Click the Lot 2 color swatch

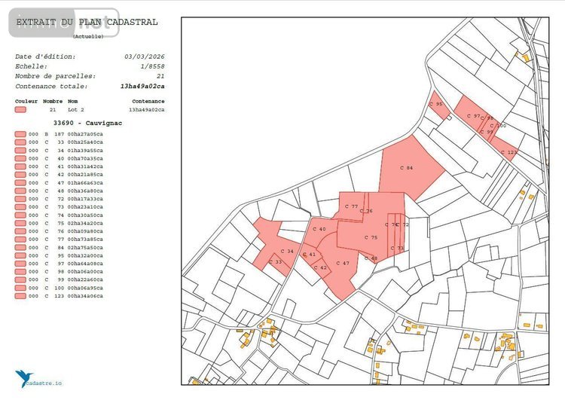(x=20, y=110)
